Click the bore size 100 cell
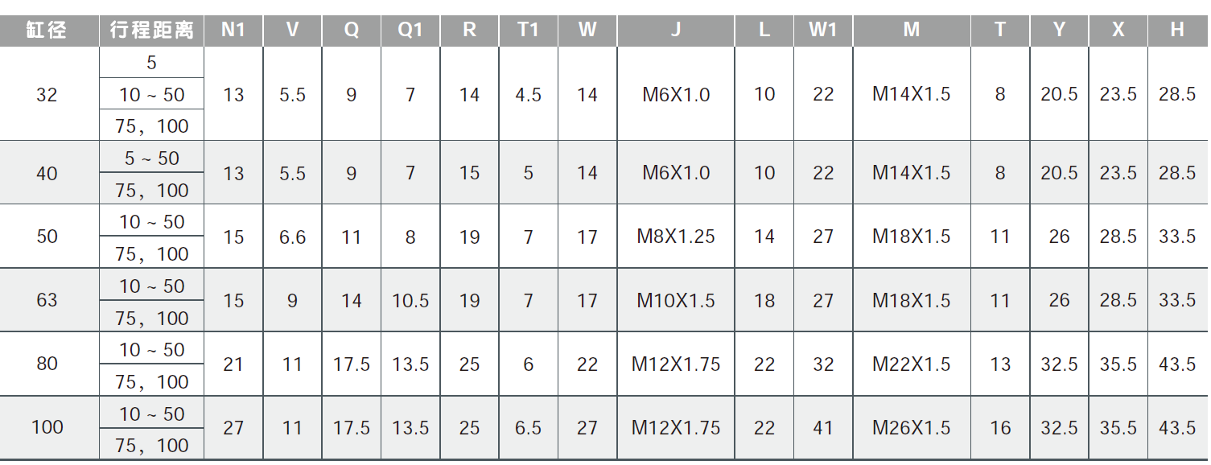 [47, 427]
